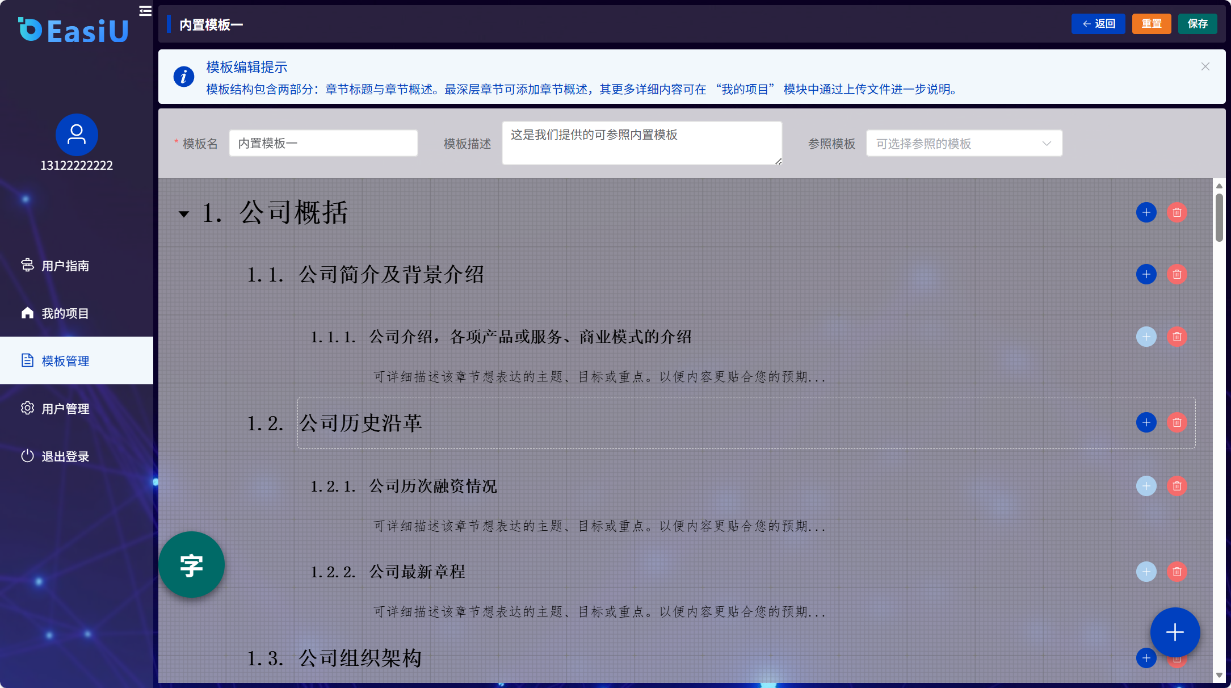Close the 模板编辑提示 info banner

(1205, 66)
